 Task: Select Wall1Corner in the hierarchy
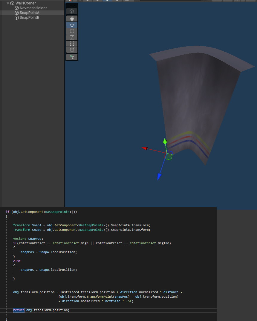tap(25, 3)
